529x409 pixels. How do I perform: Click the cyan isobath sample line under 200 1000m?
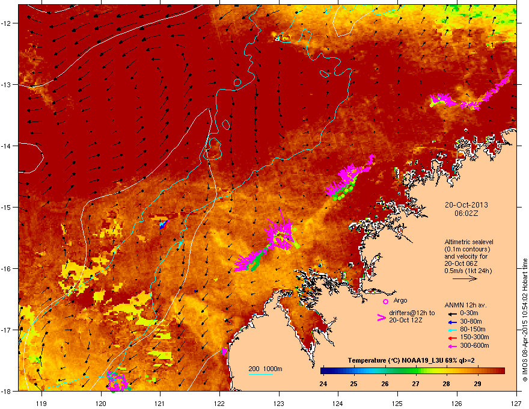260,374
